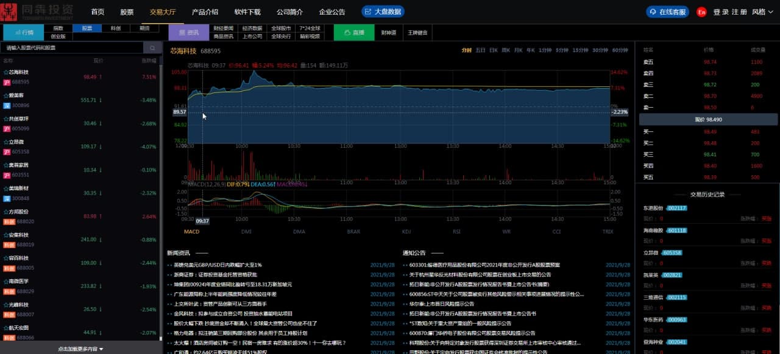Open the 软件下载 page
Viewport: 780px width, 354px height.
coord(247,12)
